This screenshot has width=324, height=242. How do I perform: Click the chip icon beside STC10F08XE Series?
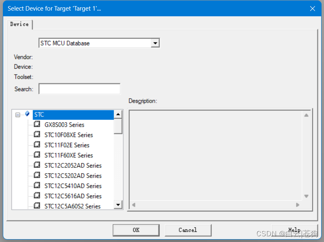(37, 134)
